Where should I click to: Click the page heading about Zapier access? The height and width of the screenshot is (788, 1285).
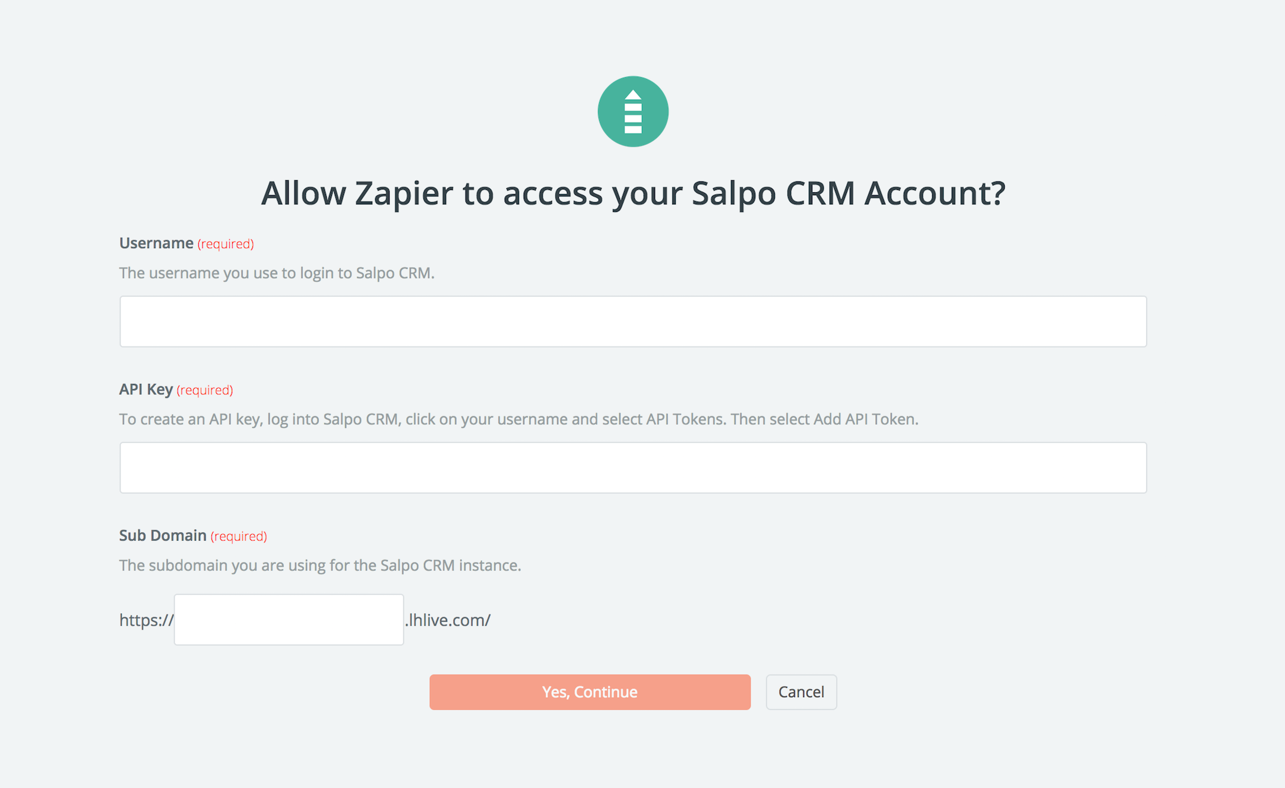(x=633, y=193)
